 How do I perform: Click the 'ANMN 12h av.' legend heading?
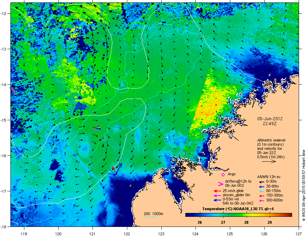(x=269, y=177)
